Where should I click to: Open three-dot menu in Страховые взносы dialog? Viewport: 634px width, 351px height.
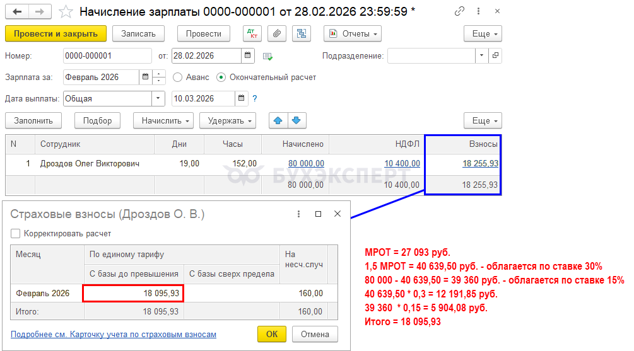(299, 214)
